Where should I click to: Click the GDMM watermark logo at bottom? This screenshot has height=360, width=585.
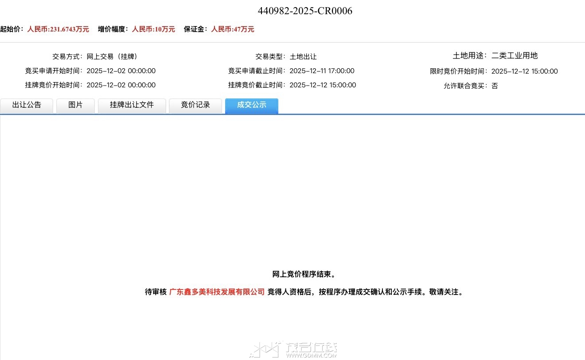click(x=293, y=349)
